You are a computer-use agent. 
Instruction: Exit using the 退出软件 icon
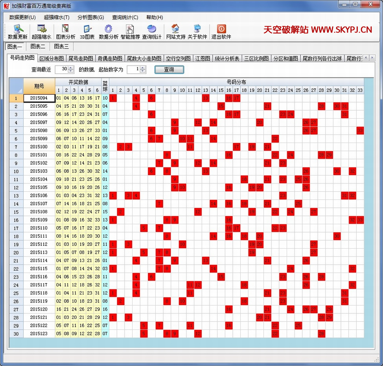(x=221, y=32)
